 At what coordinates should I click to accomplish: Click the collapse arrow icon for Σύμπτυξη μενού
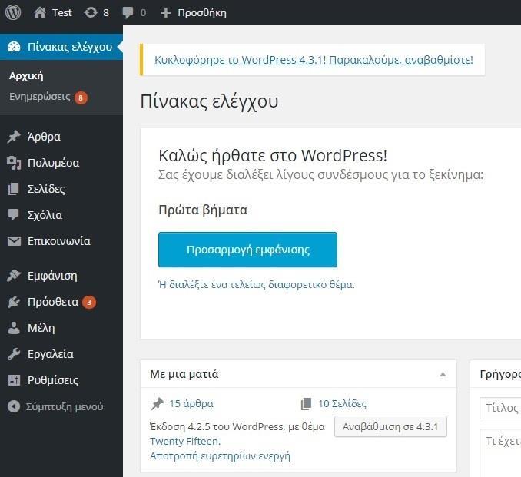pos(14,406)
